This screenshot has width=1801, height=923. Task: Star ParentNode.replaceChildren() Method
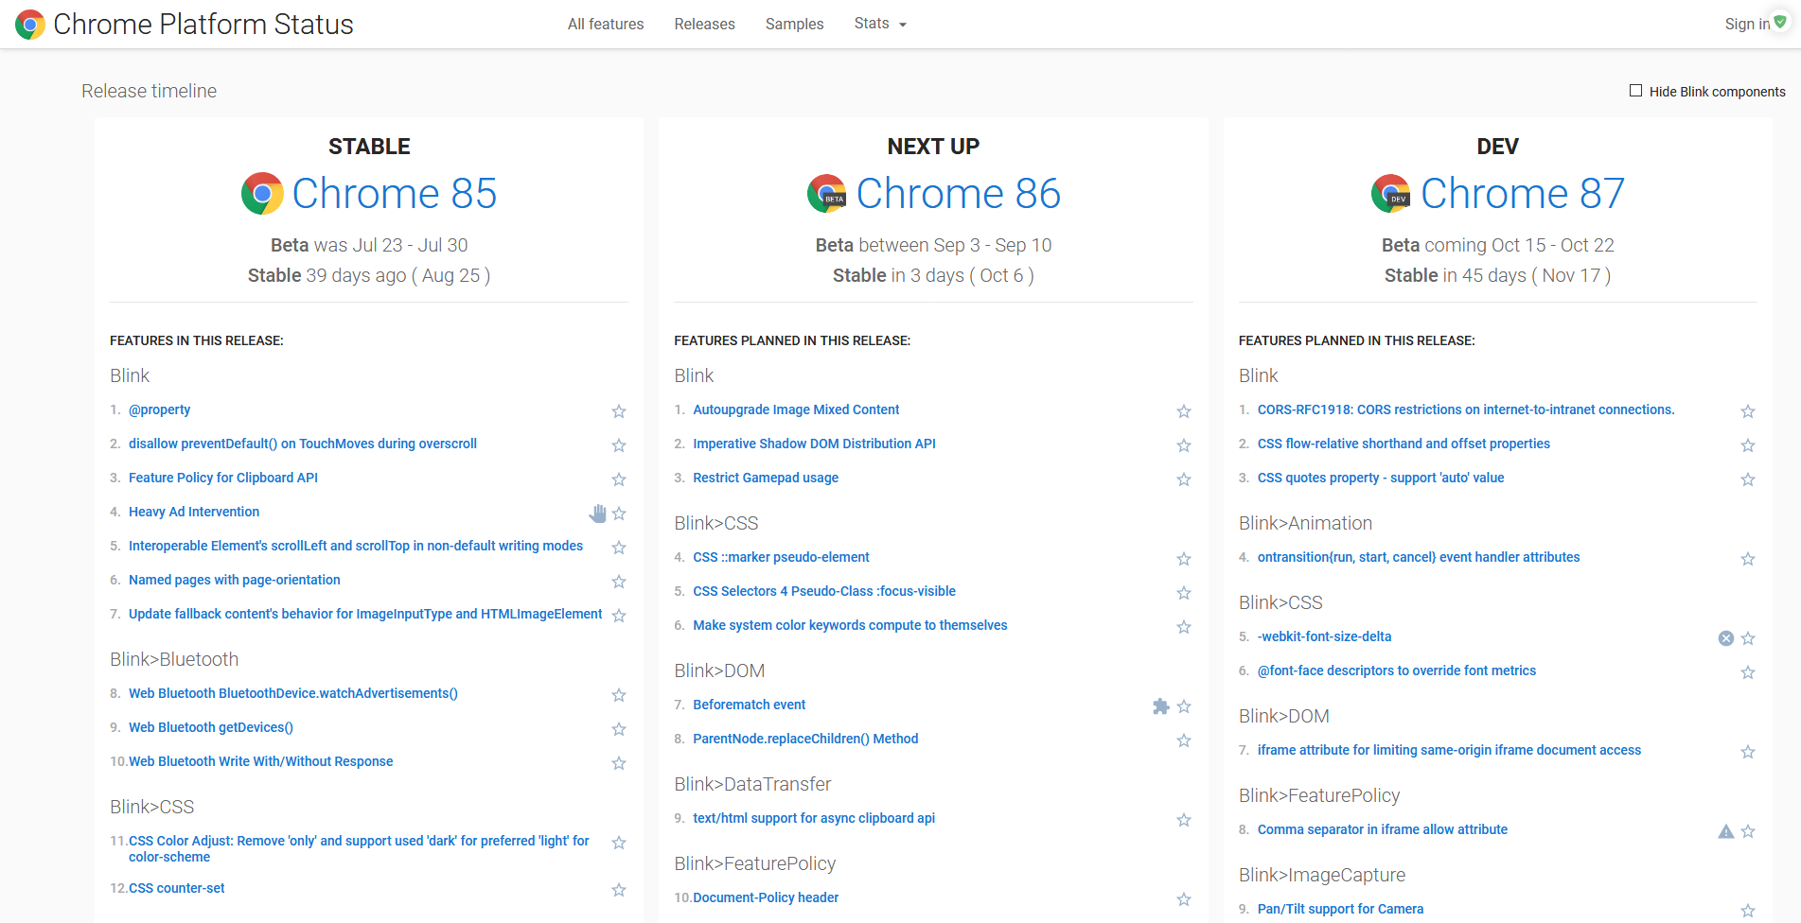1183,740
